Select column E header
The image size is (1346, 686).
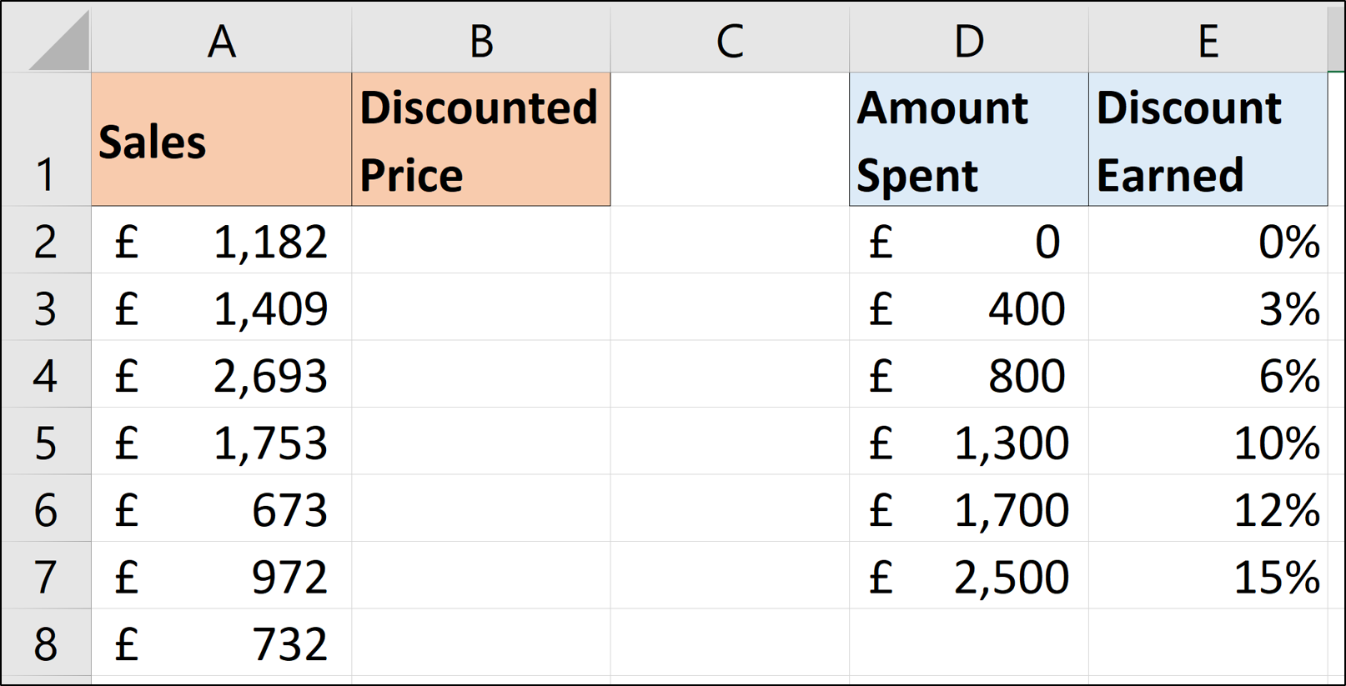tap(1208, 39)
